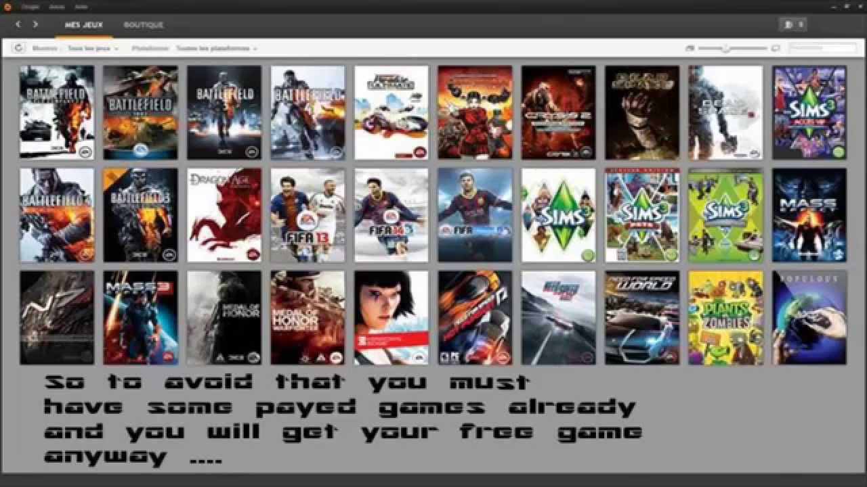The image size is (867, 487).
Task: Select Command & Conquer Red Alert 3 cover
Action: point(475,112)
